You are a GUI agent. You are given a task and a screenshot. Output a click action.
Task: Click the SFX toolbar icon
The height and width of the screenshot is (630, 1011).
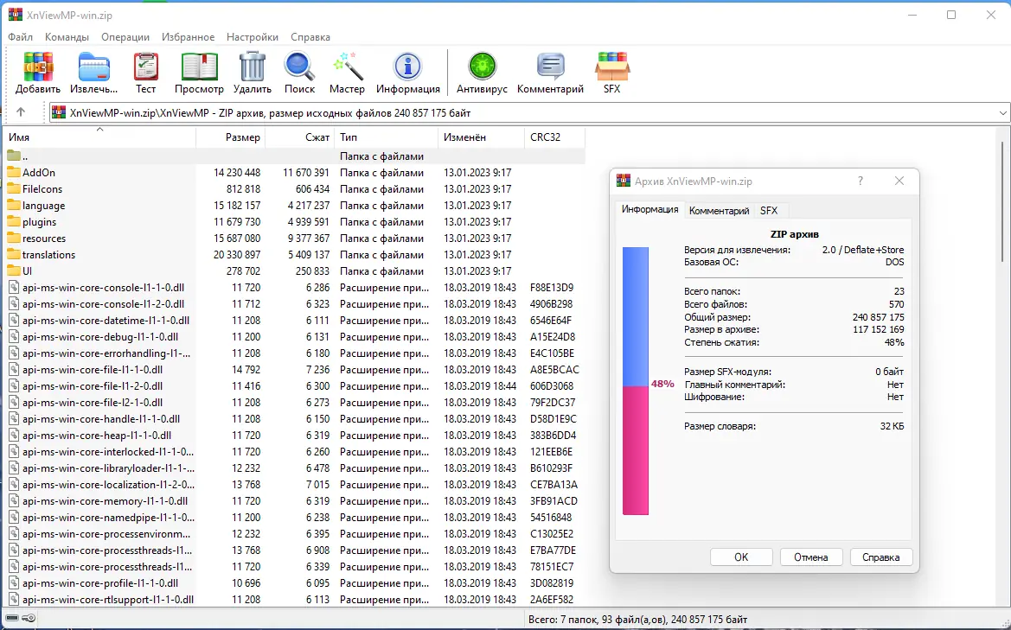[x=612, y=67]
